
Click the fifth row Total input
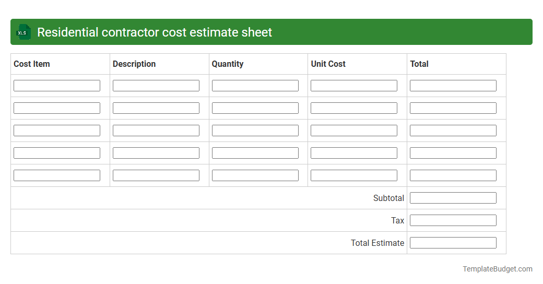[x=453, y=175]
